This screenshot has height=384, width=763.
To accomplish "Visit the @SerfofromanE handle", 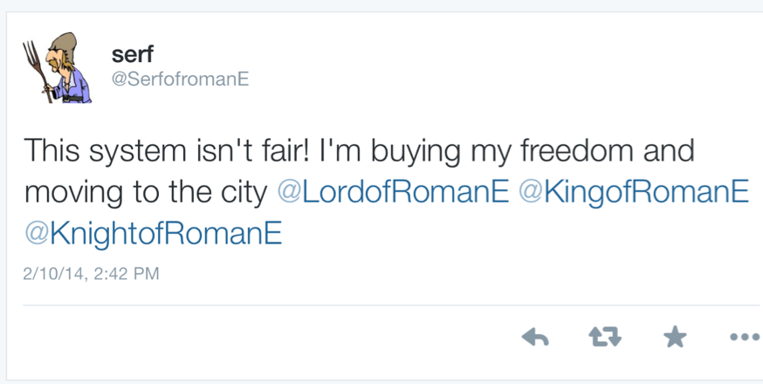I will tap(181, 79).
